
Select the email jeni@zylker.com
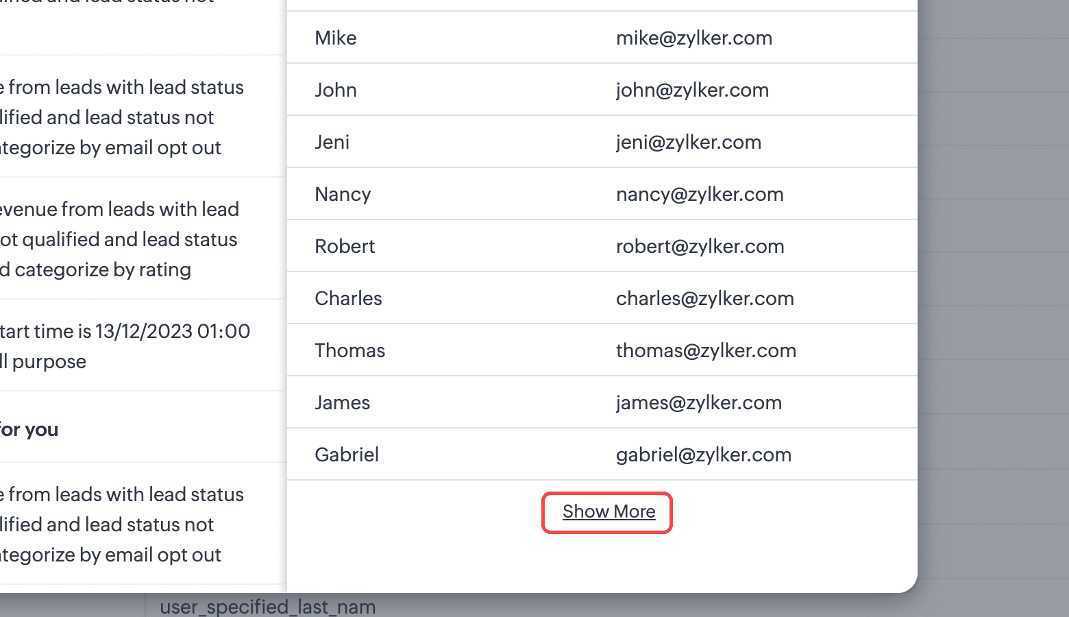click(x=688, y=142)
